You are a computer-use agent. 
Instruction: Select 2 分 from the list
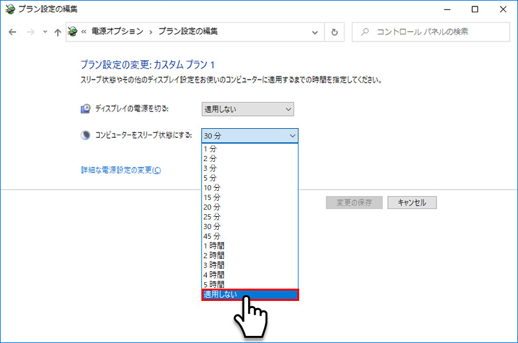[x=250, y=159]
